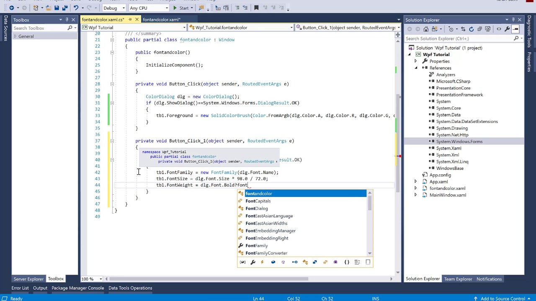The width and height of the screenshot is (536, 301).
Task: Click the comment selection toolbar icon
Action: click(237, 8)
